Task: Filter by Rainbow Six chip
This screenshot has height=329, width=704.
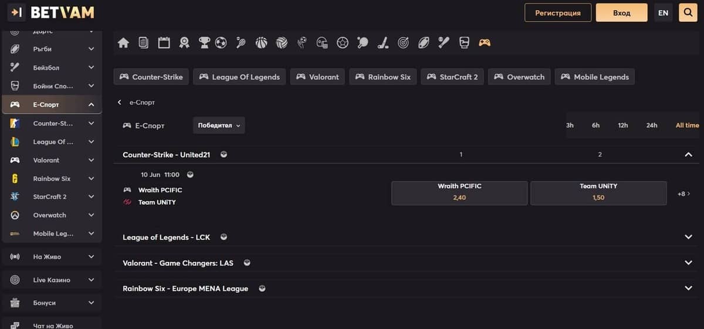Action: pyautogui.click(x=383, y=77)
